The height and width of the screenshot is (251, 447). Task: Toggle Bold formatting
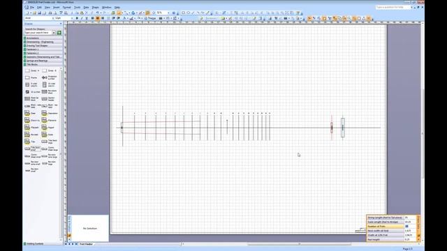click(x=77, y=18)
